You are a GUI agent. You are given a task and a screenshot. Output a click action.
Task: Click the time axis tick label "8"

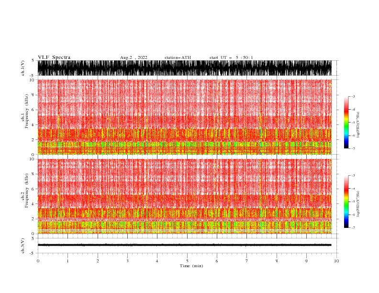(x=277, y=261)
